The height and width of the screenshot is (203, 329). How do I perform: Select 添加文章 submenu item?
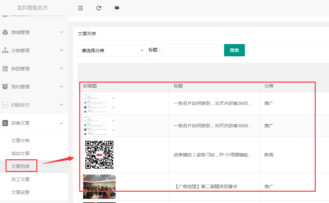tap(20, 153)
